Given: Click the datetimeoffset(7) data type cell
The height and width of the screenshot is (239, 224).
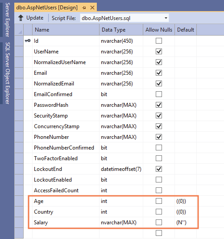Looking at the screenshot, I should (x=121, y=169).
